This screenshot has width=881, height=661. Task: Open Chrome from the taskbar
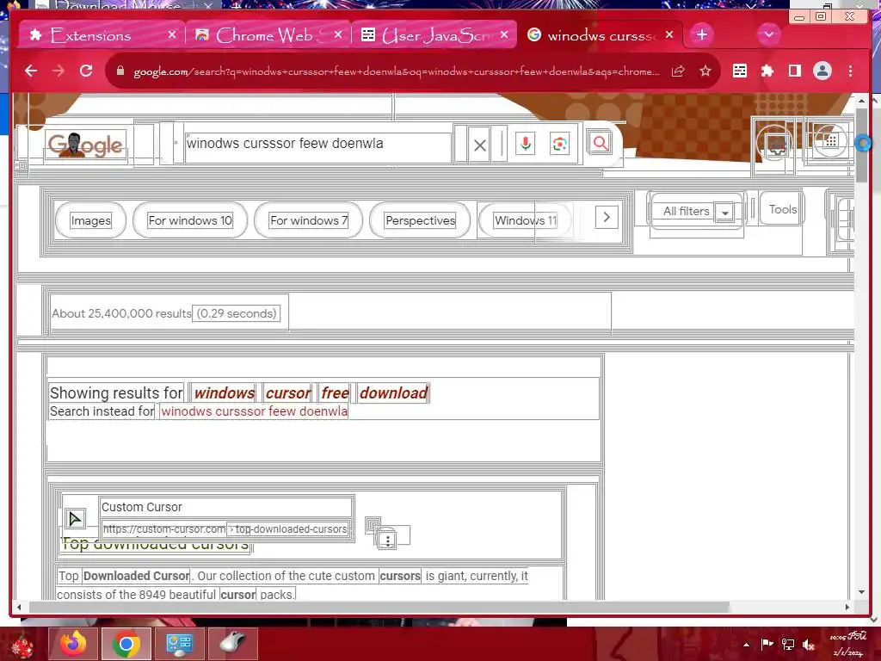click(x=126, y=644)
